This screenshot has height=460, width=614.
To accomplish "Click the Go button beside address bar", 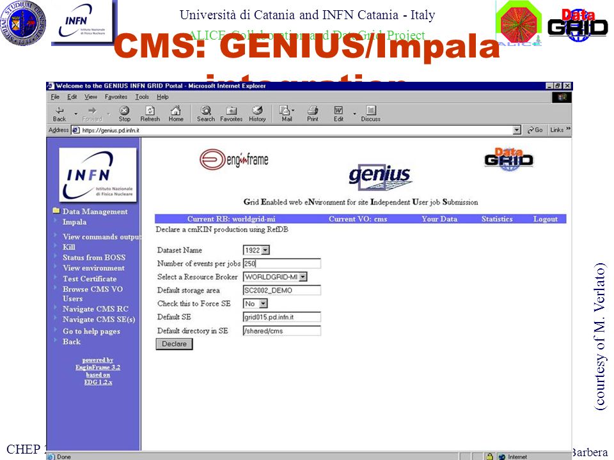I will [x=535, y=130].
